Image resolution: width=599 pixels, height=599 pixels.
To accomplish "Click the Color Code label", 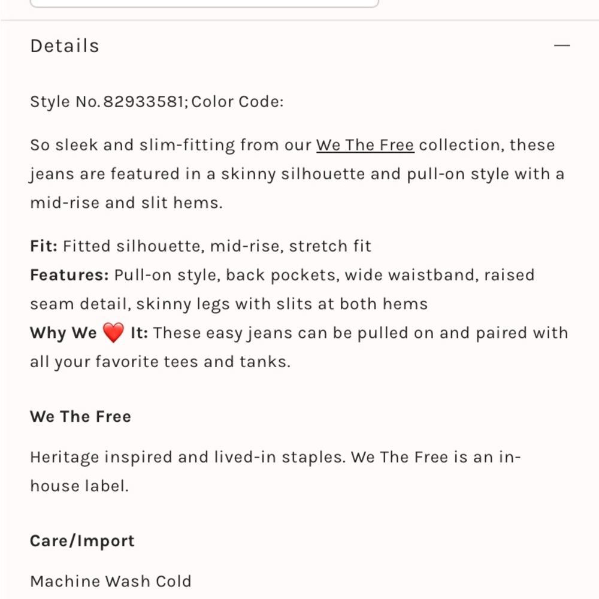I will [x=238, y=102].
